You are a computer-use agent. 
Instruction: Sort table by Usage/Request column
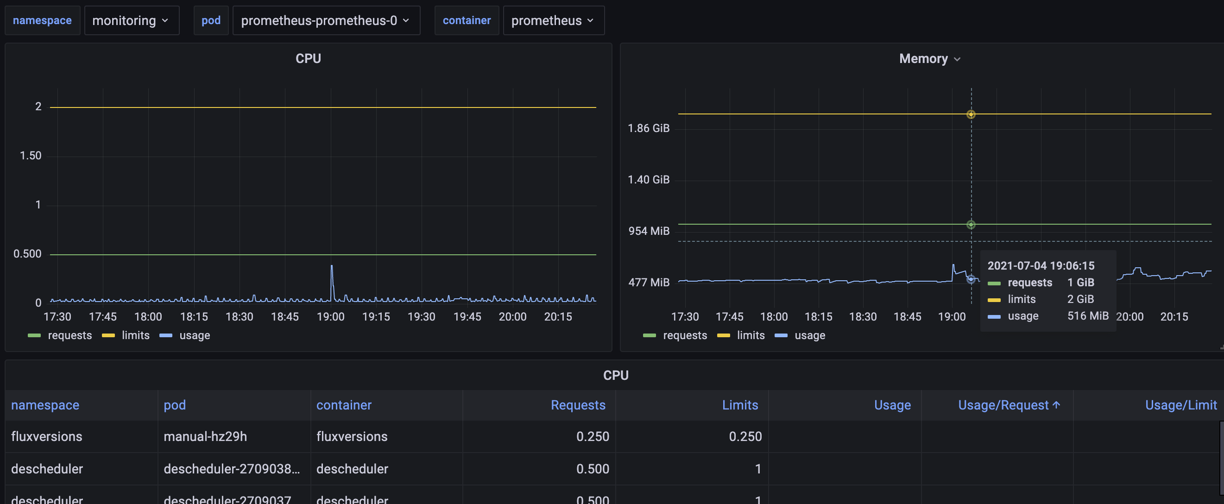pyautogui.click(x=1003, y=405)
